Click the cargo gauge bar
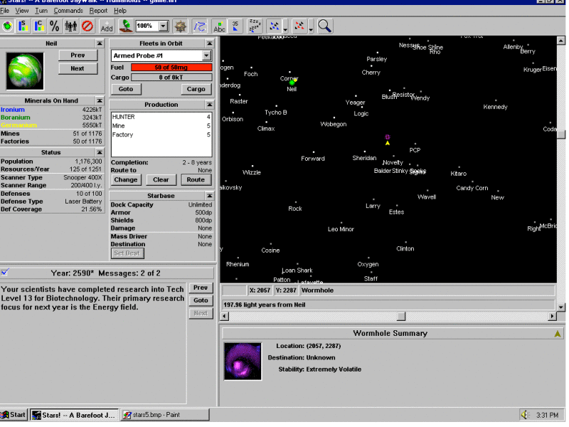The width and height of the screenshot is (569, 427). tap(171, 78)
